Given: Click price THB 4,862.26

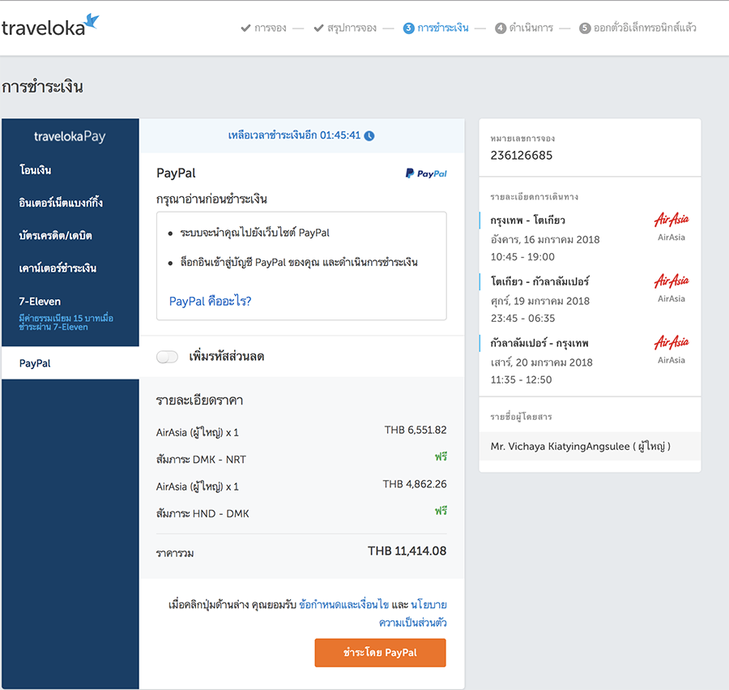Looking at the screenshot, I should click(x=415, y=484).
